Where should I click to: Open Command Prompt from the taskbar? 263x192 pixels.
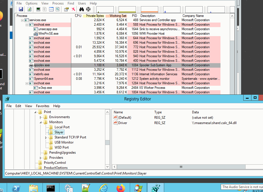click(x=51, y=188)
